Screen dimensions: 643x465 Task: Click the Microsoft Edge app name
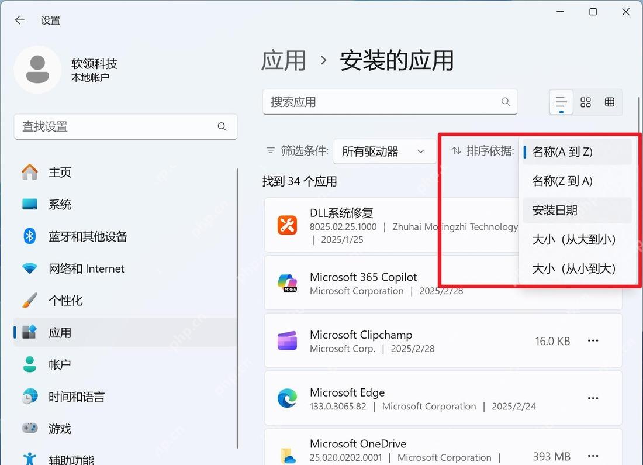(x=347, y=392)
